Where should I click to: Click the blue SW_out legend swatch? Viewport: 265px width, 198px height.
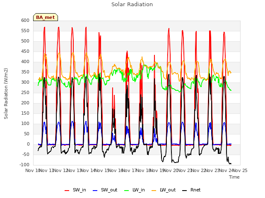point(95,191)
